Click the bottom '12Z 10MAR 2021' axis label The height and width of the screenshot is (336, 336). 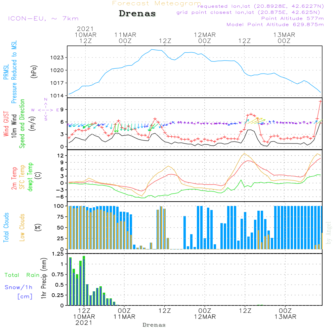84,317
